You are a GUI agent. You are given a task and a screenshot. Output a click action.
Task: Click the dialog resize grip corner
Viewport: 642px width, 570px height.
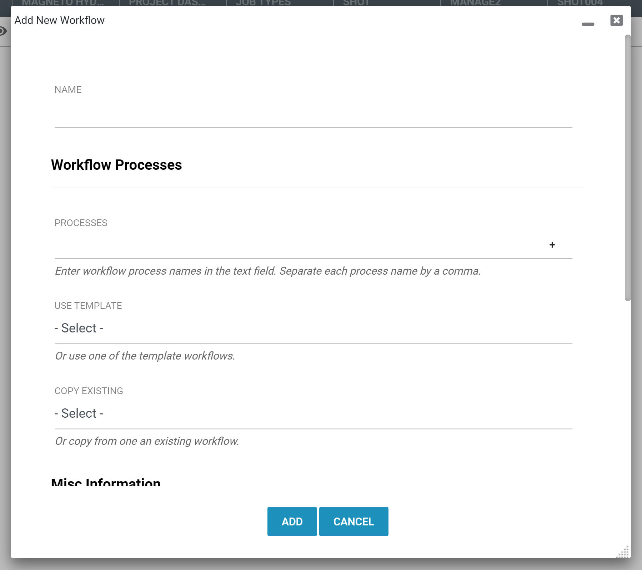pos(623,551)
